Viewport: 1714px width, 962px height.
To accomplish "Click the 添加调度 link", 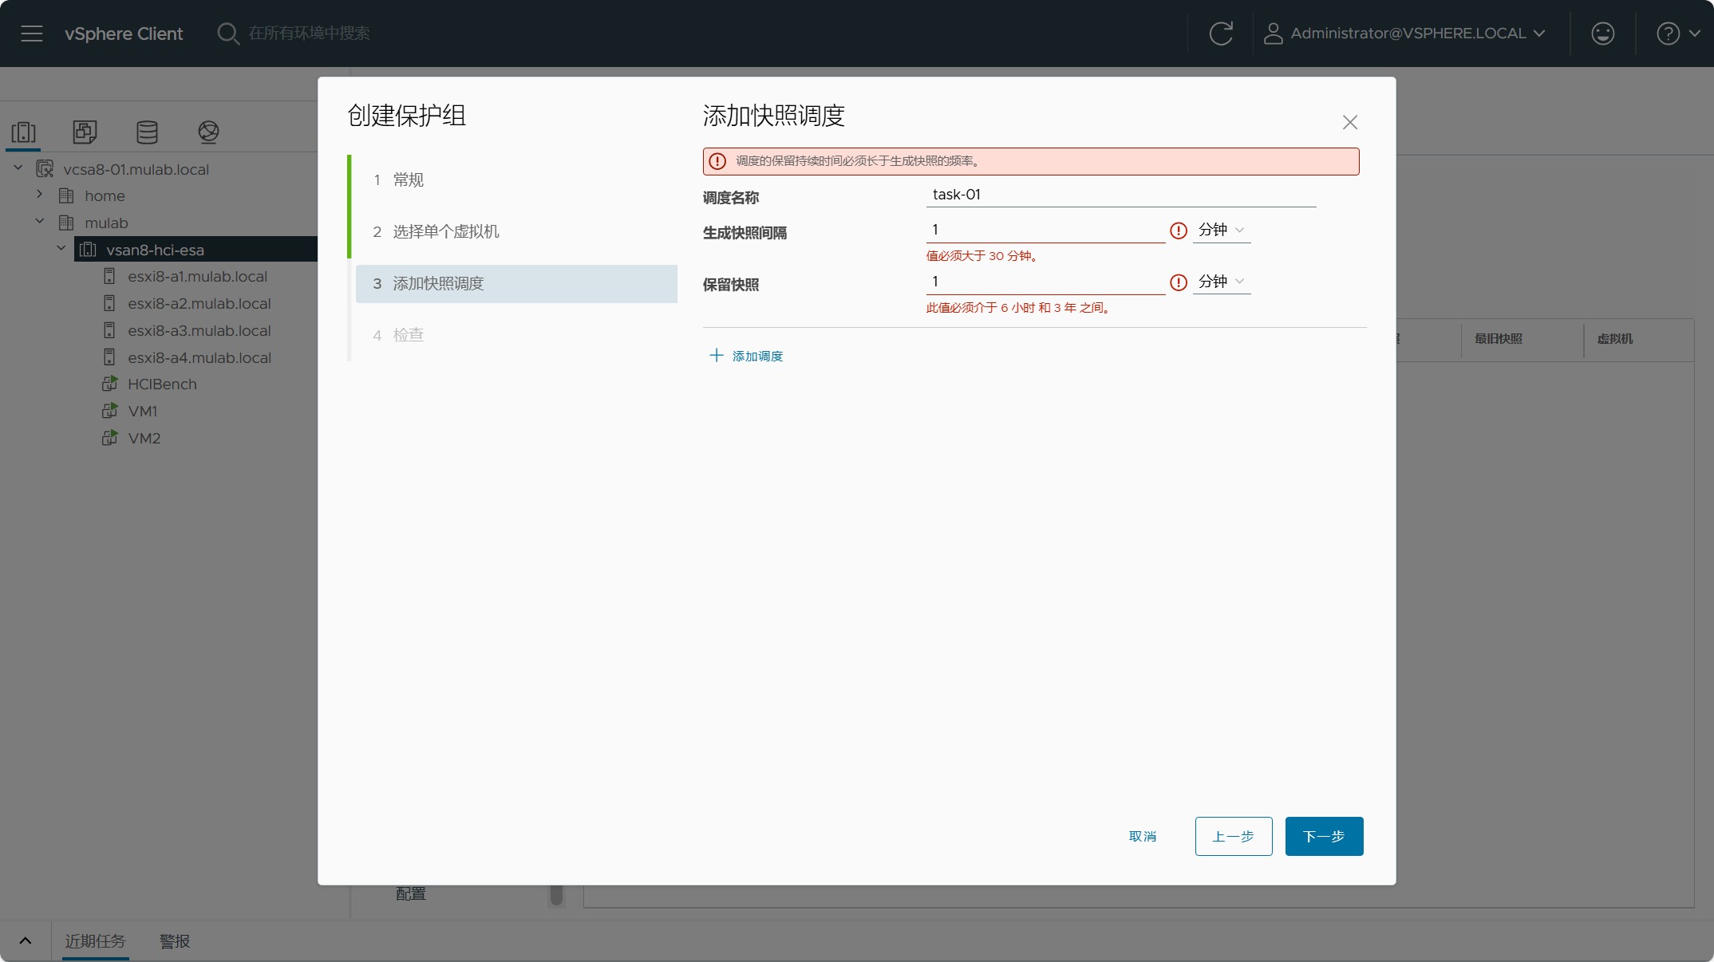I will [x=747, y=356].
